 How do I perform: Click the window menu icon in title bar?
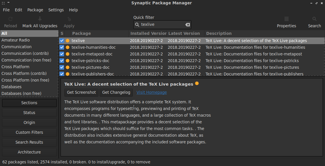[3, 3]
